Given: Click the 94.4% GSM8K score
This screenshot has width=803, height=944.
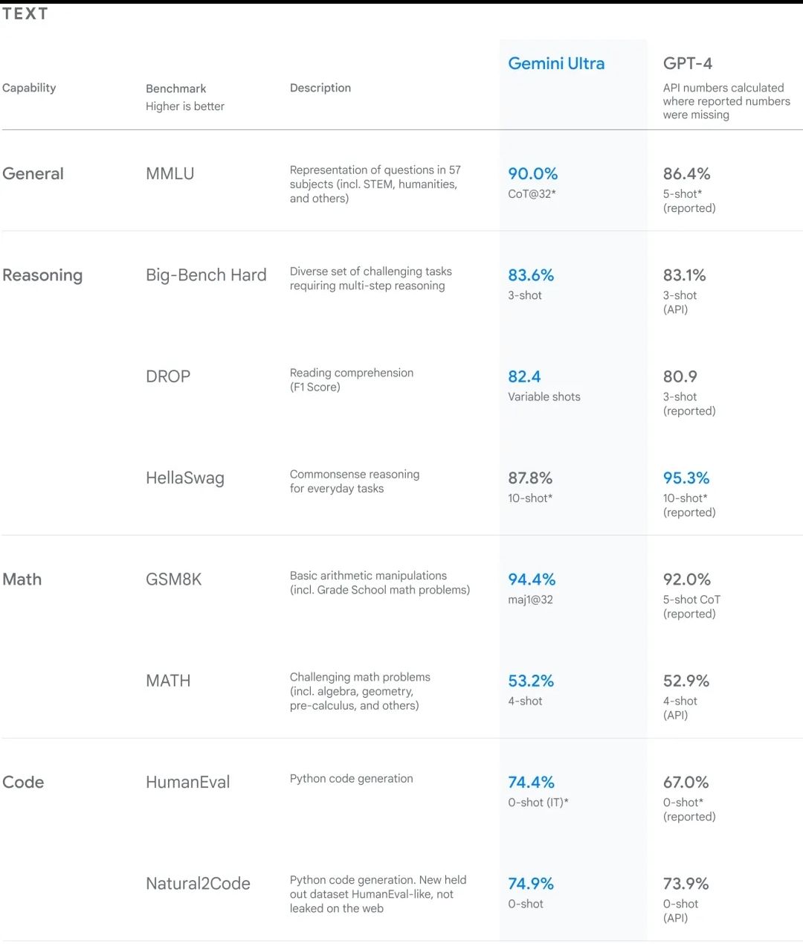Looking at the screenshot, I should pos(532,579).
